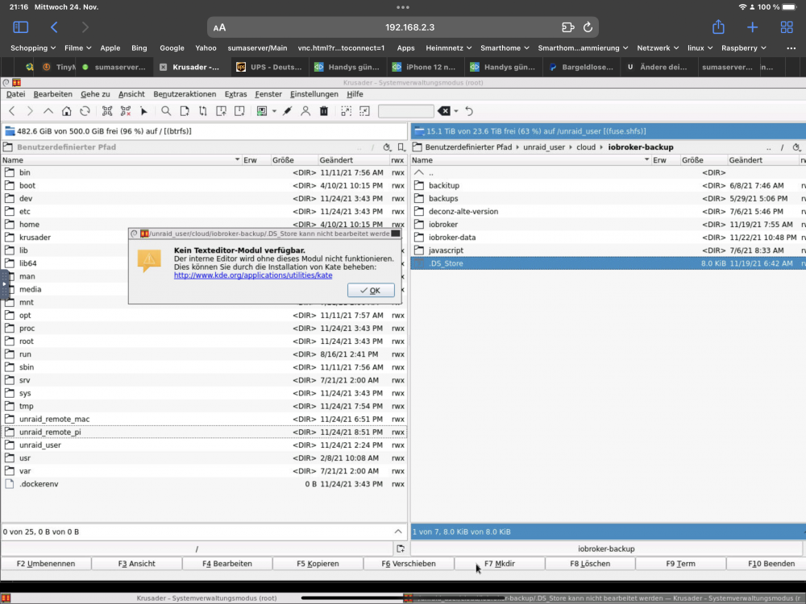Expand left panel Name column sort arrow
The width and height of the screenshot is (806, 604).
click(x=238, y=159)
